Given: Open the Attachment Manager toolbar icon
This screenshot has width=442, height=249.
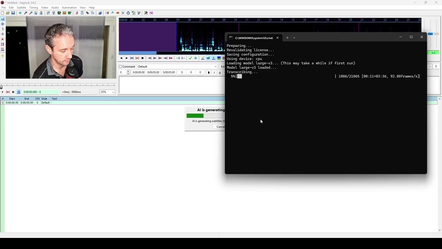Looking at the screenshot, I should coord(87,13).
